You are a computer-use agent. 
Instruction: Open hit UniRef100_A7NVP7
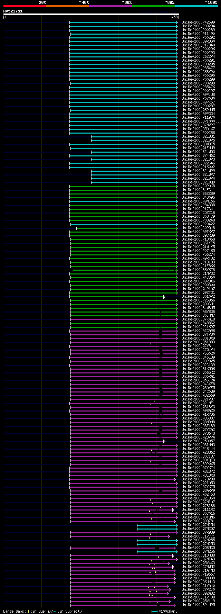click(198, 125)
